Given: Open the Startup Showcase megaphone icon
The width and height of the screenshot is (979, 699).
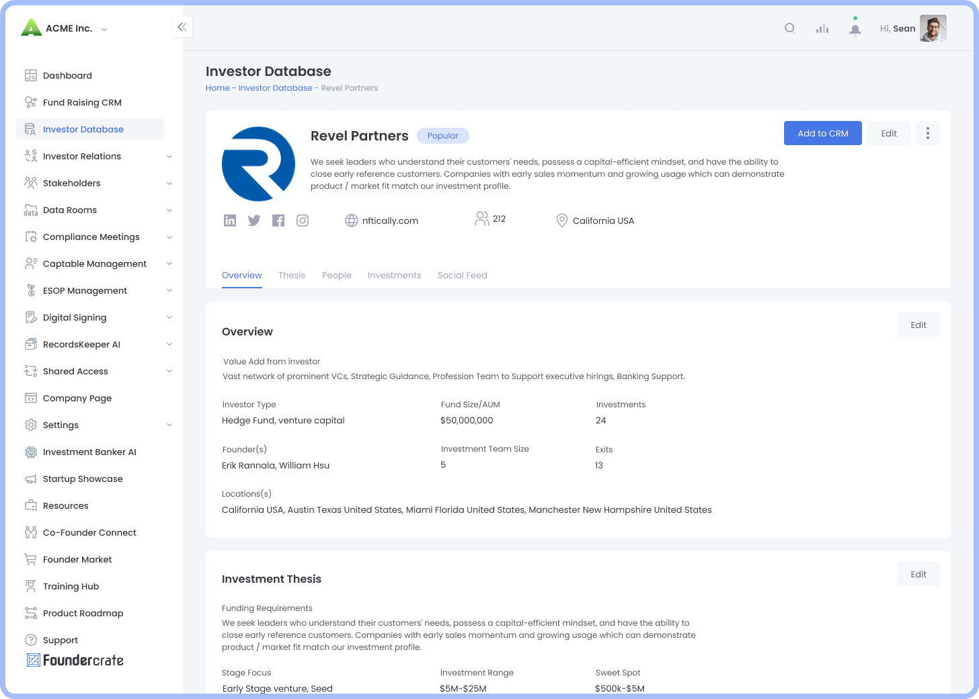Looking at the screenshot, I should point(31,479).
